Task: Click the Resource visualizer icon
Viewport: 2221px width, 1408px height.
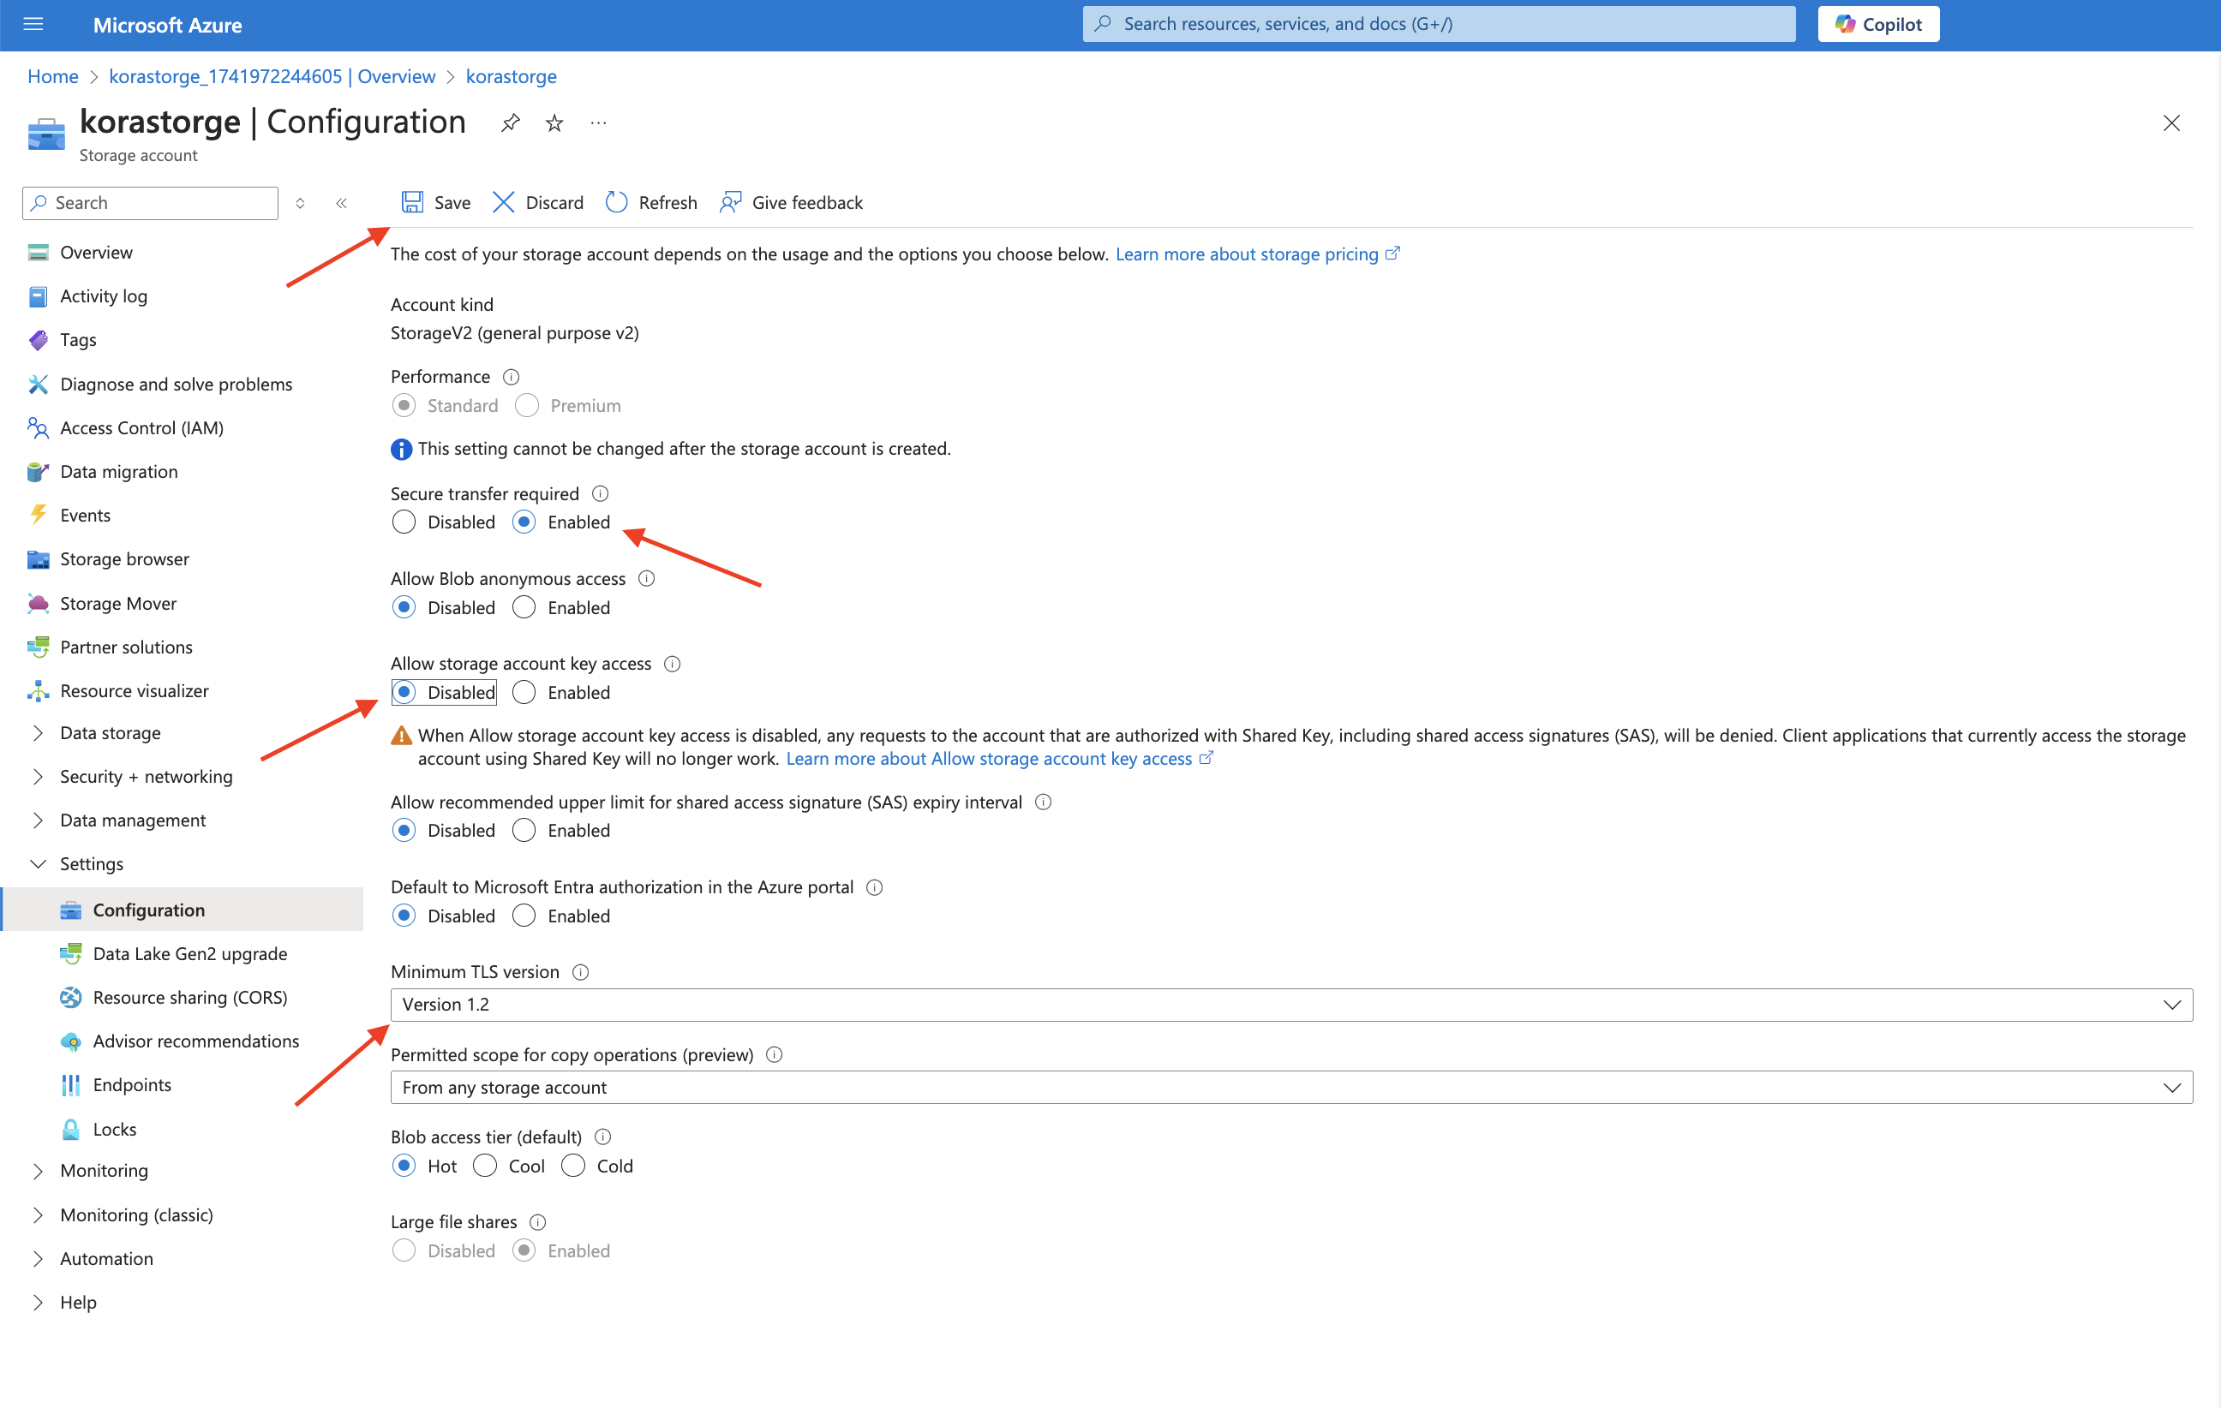Action: (38, 690)
